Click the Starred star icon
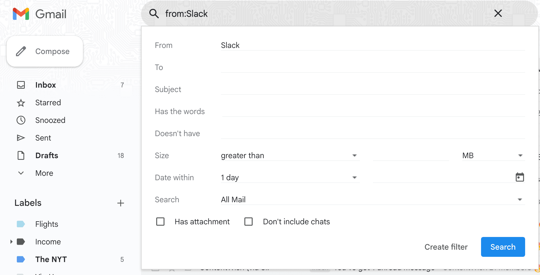 [x=21, y=103]
